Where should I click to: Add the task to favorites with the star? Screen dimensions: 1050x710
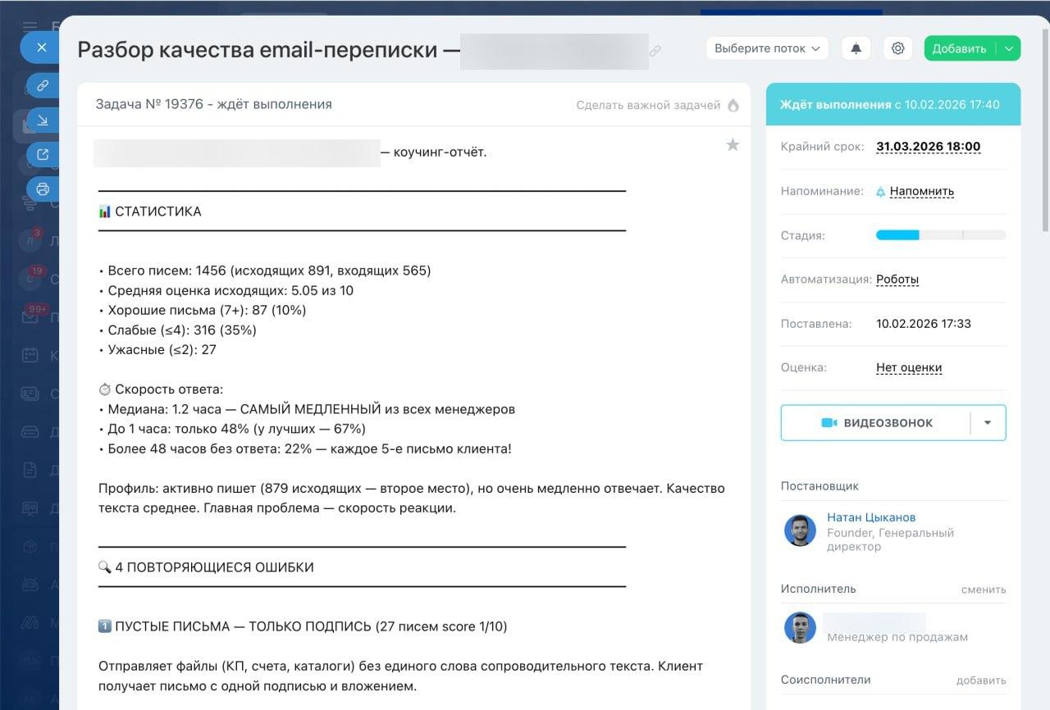(x=733, y=145)
